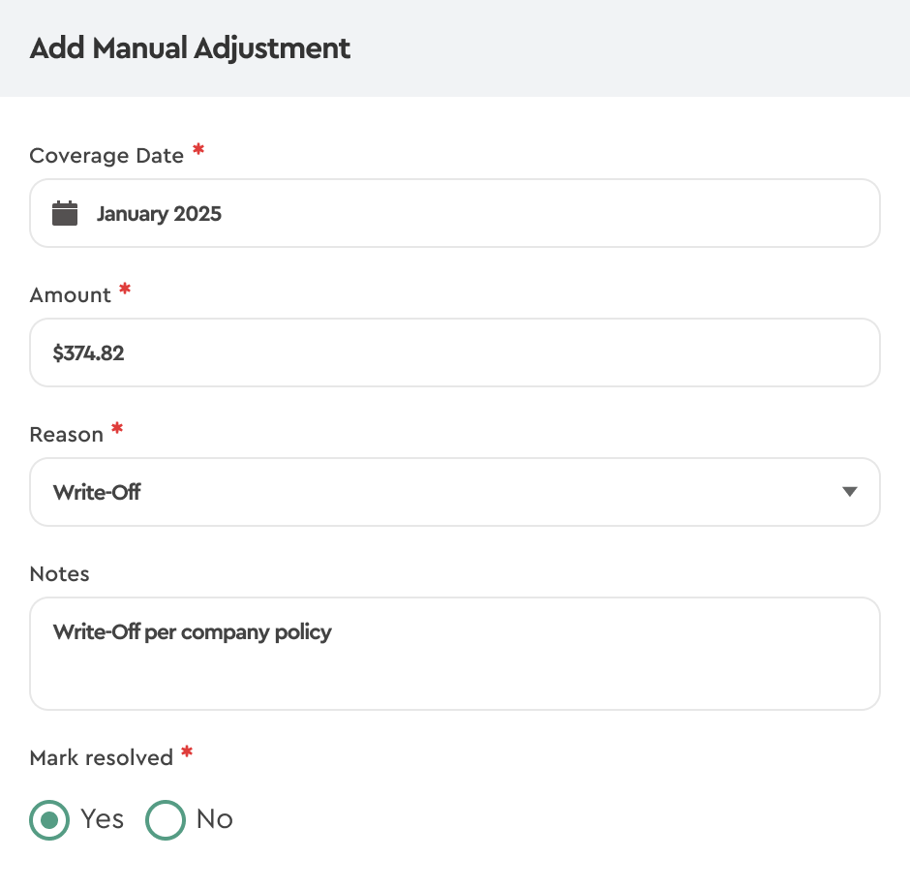The width and height of the screenshot is (910, 889).
Task: Click the required asterisk beside Coverage Date
Action: tap(198, 151)
